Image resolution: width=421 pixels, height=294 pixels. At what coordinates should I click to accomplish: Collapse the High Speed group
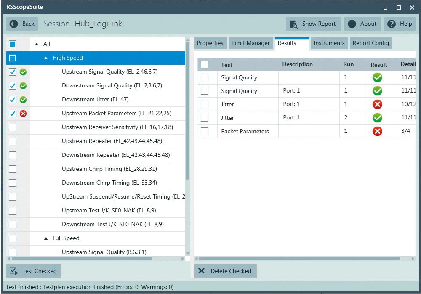(46, 58)
